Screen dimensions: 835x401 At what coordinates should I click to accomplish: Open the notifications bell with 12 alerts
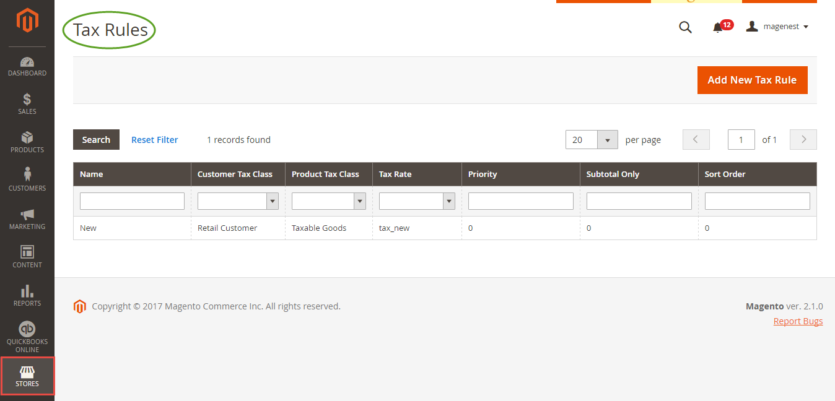(719, 27)
